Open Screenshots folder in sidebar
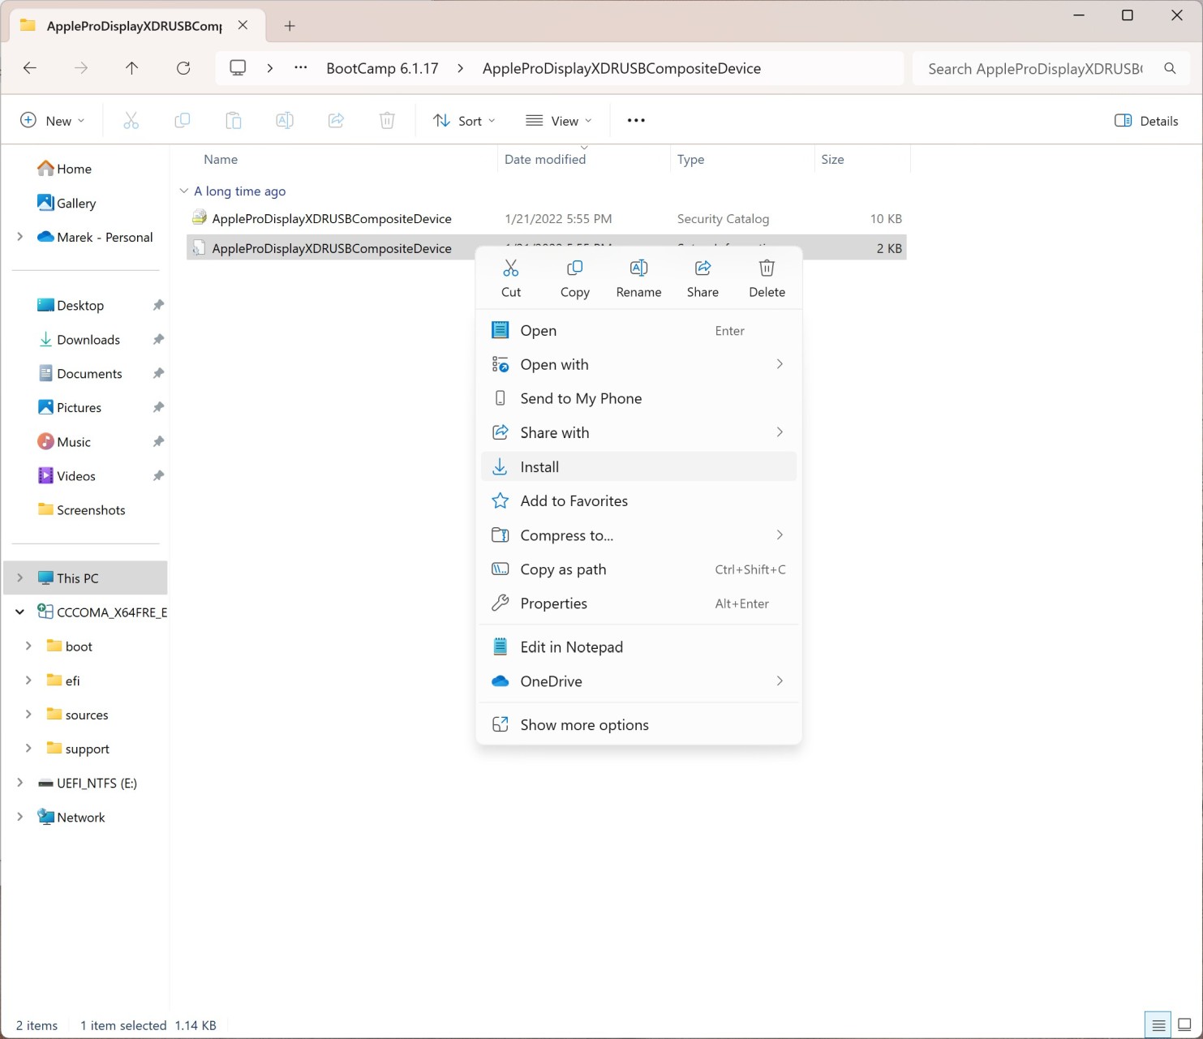The width and height of the screenshot is (1203, 1039). tap(82, 509)
